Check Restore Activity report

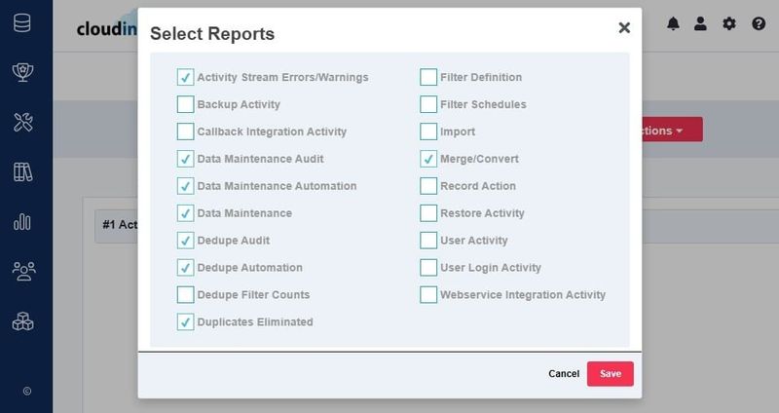coord(428,213)
